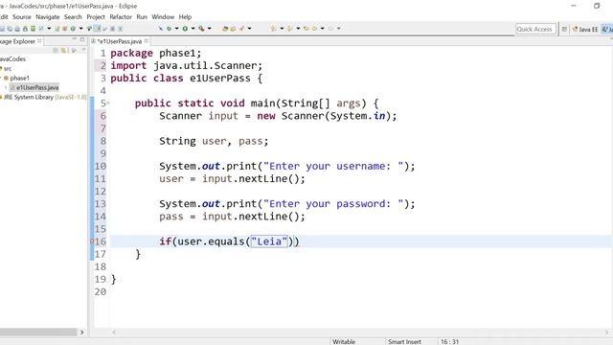Click the Open Task toolbar icon

point(233,29)
